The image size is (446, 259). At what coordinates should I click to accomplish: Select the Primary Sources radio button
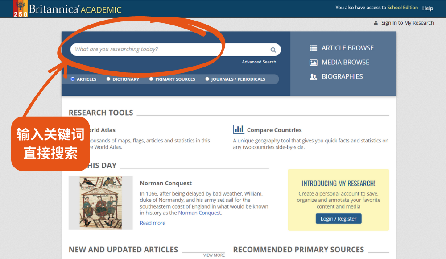coord(151,79)
